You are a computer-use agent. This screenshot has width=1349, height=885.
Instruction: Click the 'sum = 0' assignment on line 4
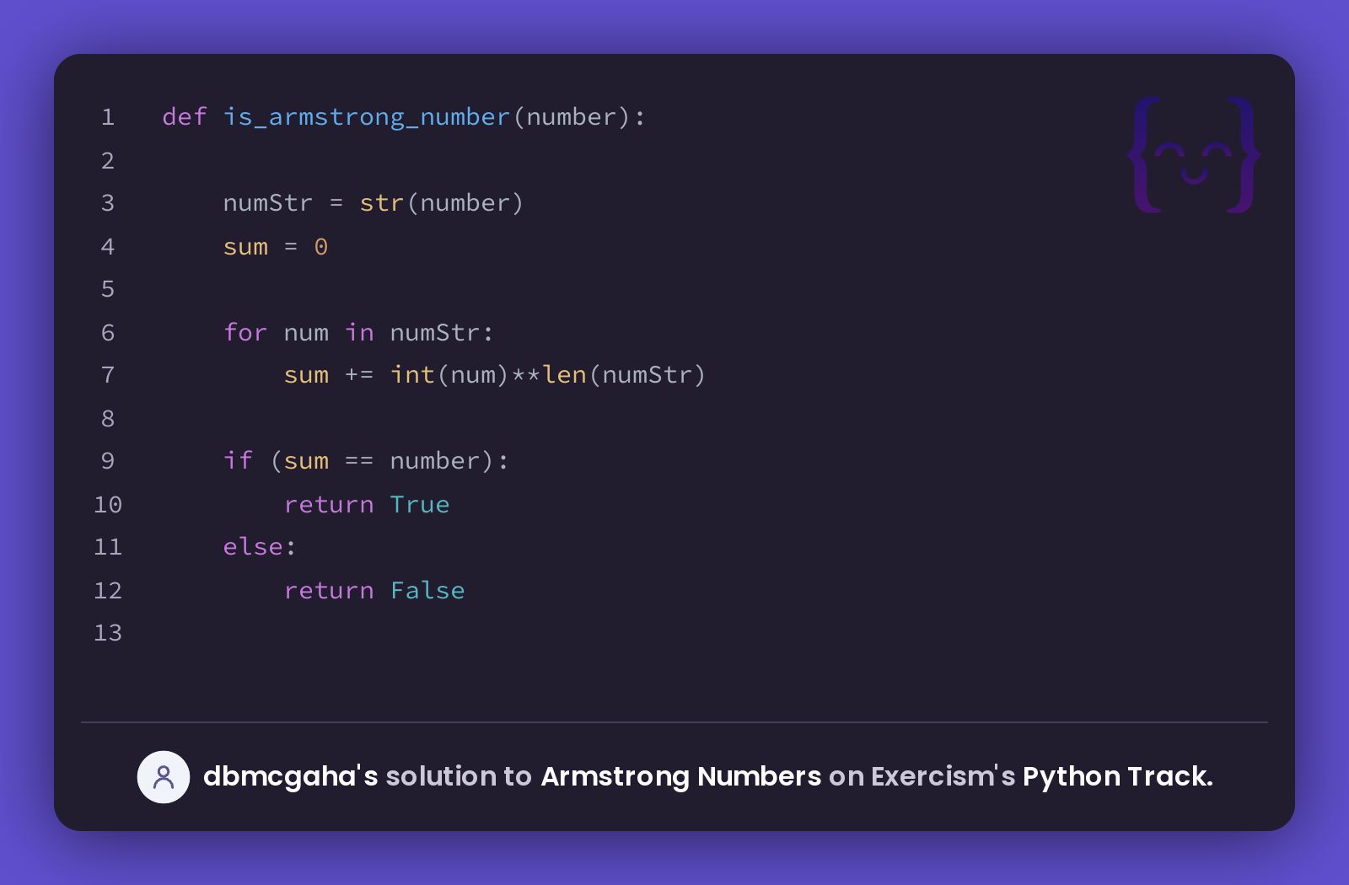point(276,247)
